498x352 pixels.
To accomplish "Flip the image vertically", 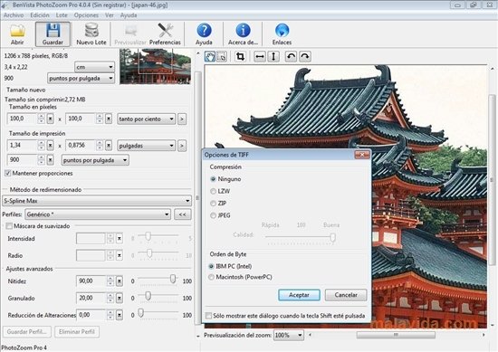I will click(273, 57).
